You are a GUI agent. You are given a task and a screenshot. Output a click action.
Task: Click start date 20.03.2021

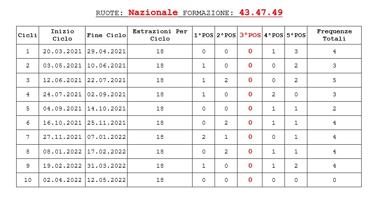[x=62, y=51]
